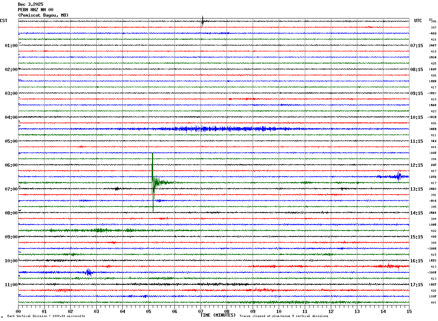Viewport: 438px width, 321px height.
Task: Click the 15 minute tick label
Action: 409,312
